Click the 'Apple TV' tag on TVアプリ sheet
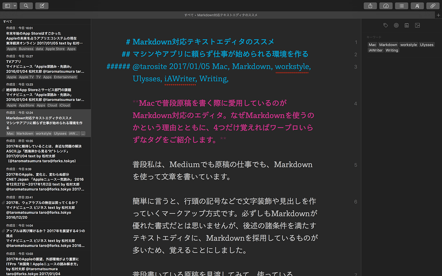Image resolution: width=442 pixels, height=276 pixels. click(x=26, y=77)
